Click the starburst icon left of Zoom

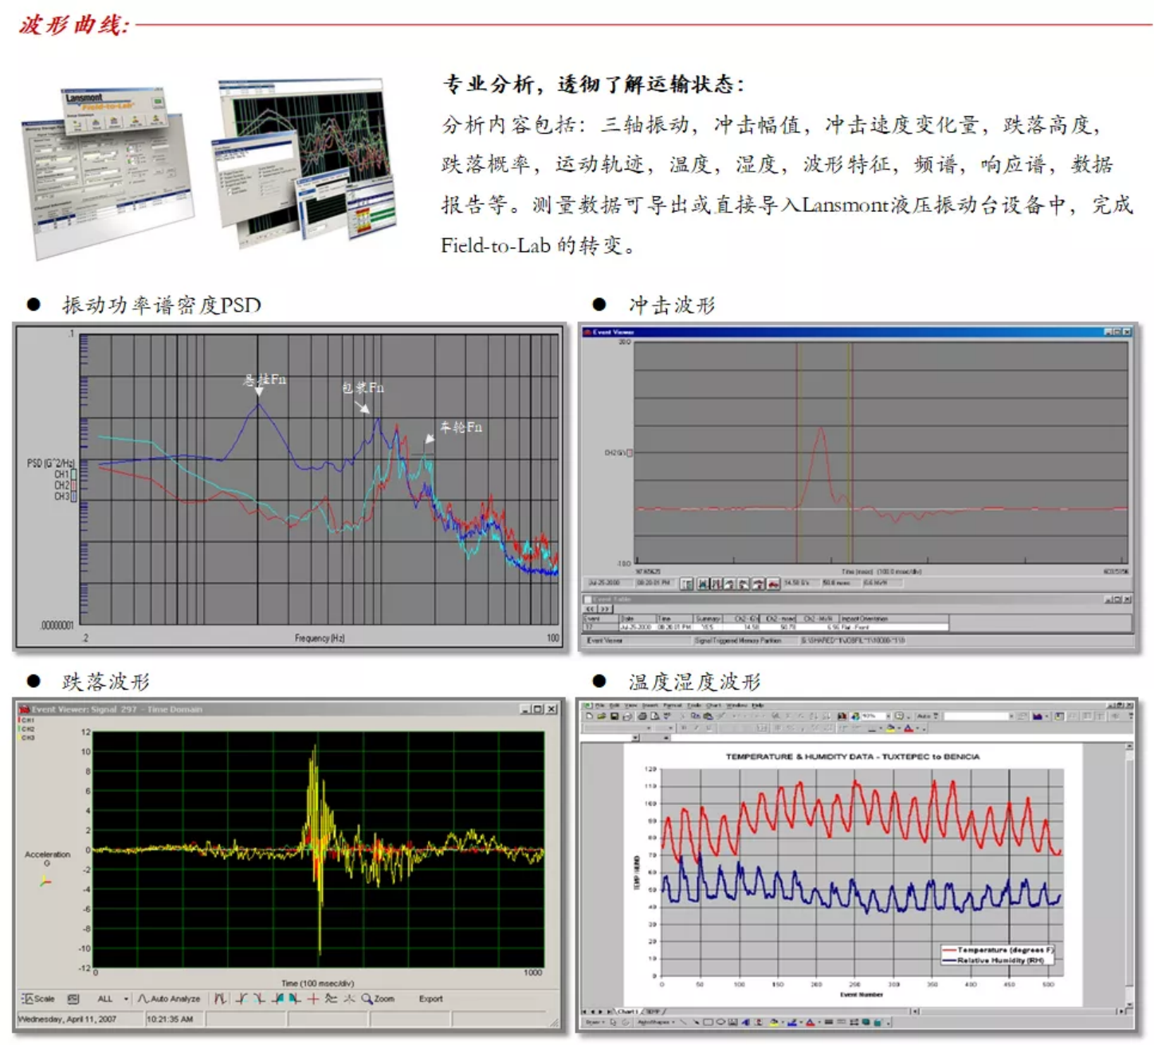[x=349, y=999]
